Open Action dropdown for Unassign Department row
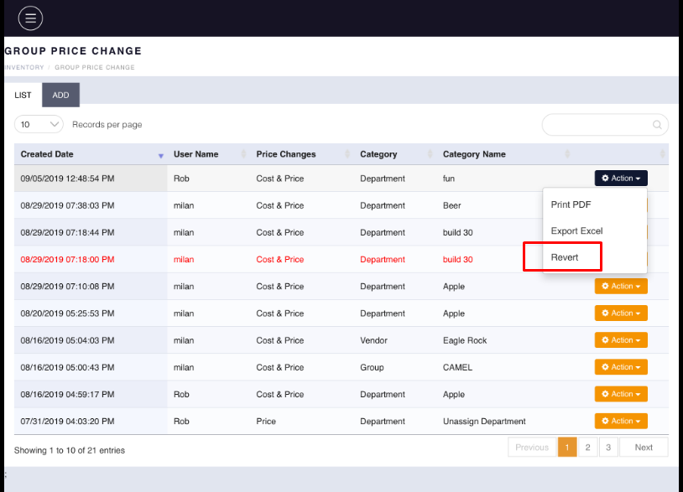Screen dimensions: 683x492 point(621,421)
